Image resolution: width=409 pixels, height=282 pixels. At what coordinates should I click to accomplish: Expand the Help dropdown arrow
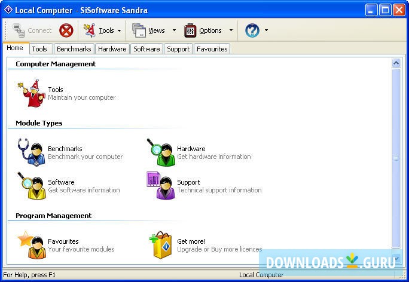point(266,30)
